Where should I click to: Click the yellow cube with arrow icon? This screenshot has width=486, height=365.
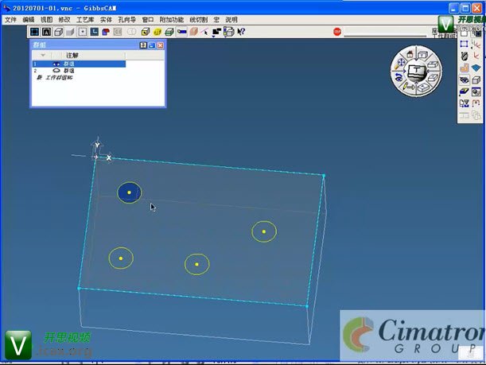[x=146, y=32]
